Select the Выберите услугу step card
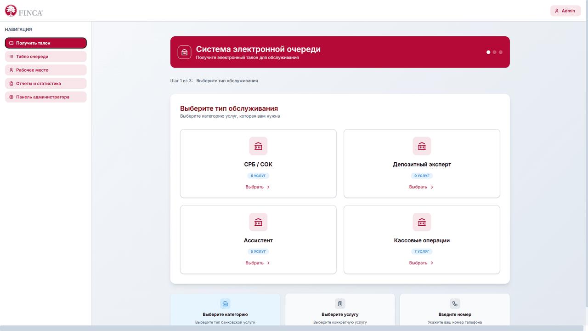The height and width of the screenshot is (331, 588). 340,310
